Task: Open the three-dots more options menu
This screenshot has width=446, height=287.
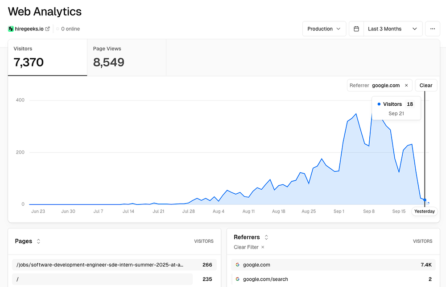Action: 432,29
